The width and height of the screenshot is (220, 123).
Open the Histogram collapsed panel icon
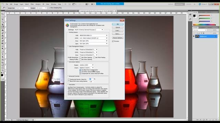click(x=190, y=14)
